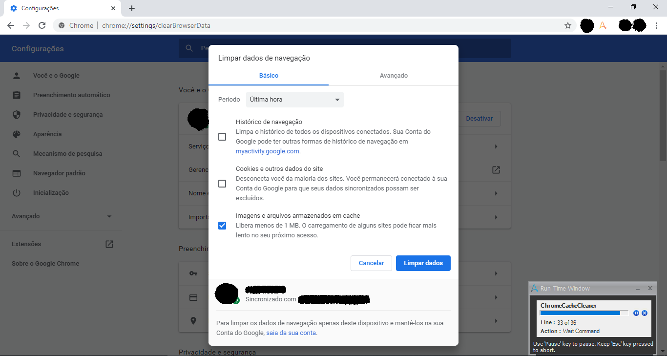The image size is (667, 356).
Task: Click the location pin addresses icon
Action: pos(193,321)
